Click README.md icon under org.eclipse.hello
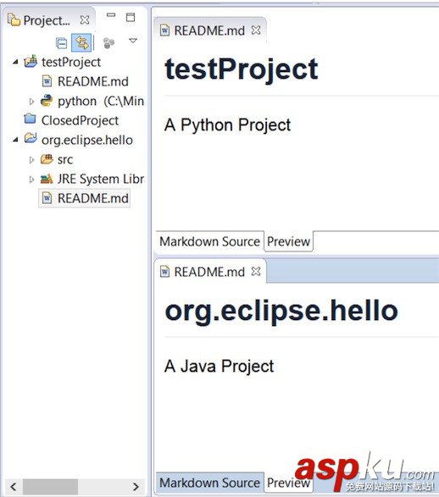The image size is (439, 497). (47, 198)
